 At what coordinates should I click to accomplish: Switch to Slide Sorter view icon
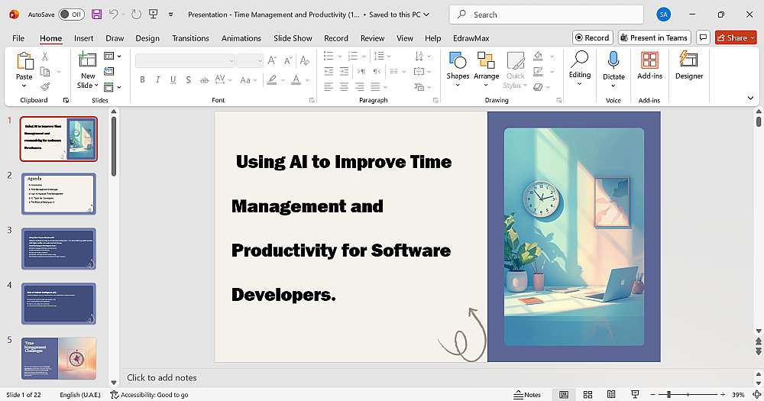[588, 395]
